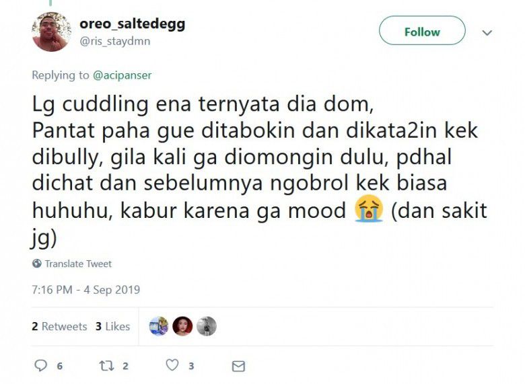The width and height of the screenshot is (525, 384).
Task: Open the grayscale third liker avatar
Action: click(x=206, y=326)
